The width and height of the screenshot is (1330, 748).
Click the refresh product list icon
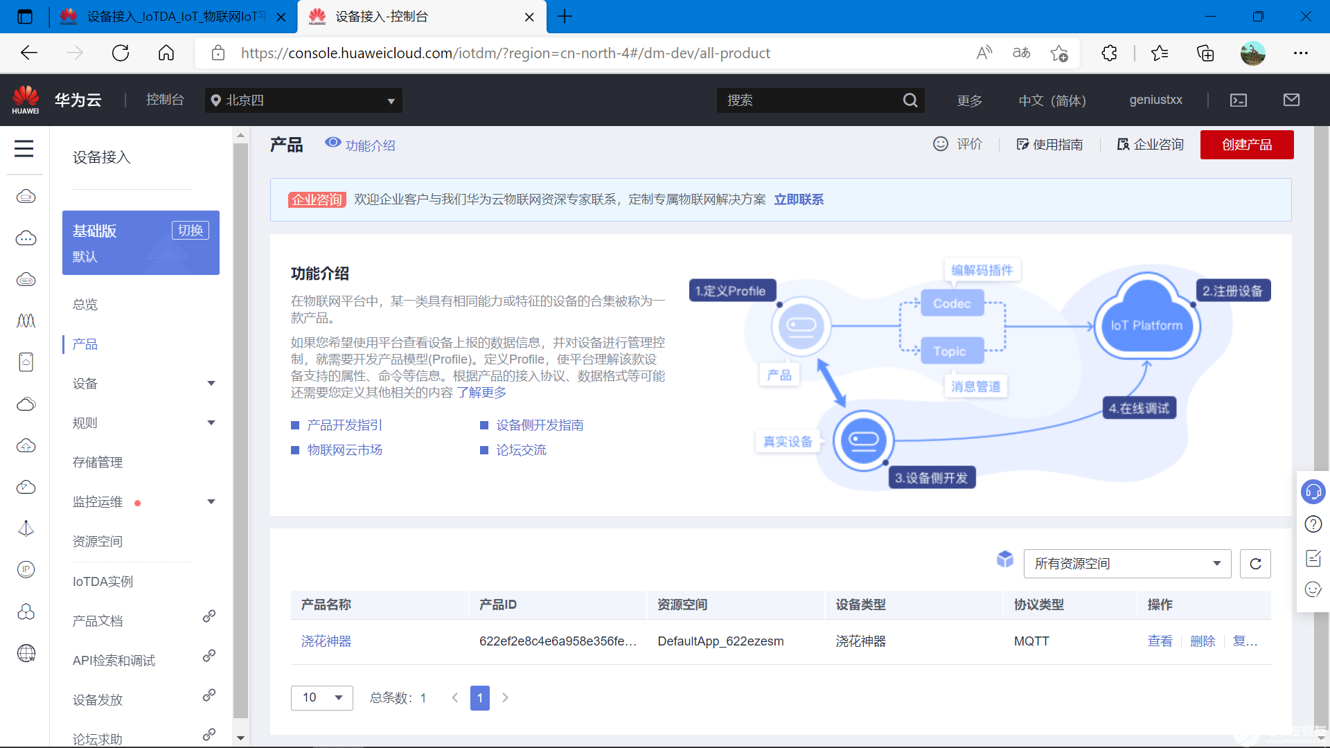tap(1255, 564)
